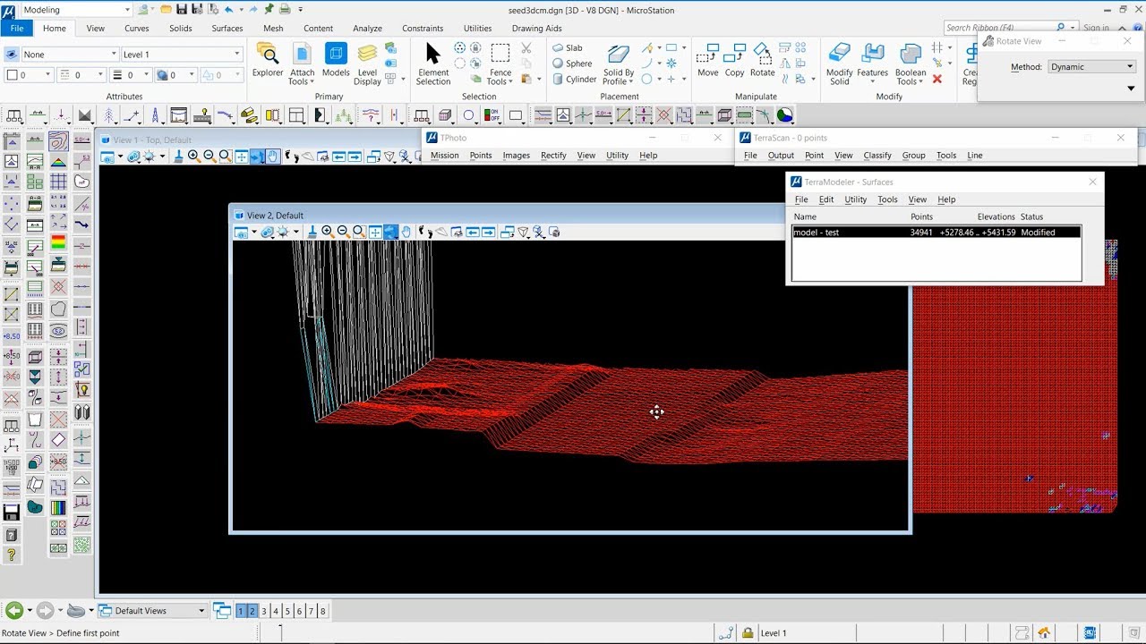The height and width of the screenshot is (644, 1146).
Task: Toggle view 1 on or off
Action: pos(241,611)
